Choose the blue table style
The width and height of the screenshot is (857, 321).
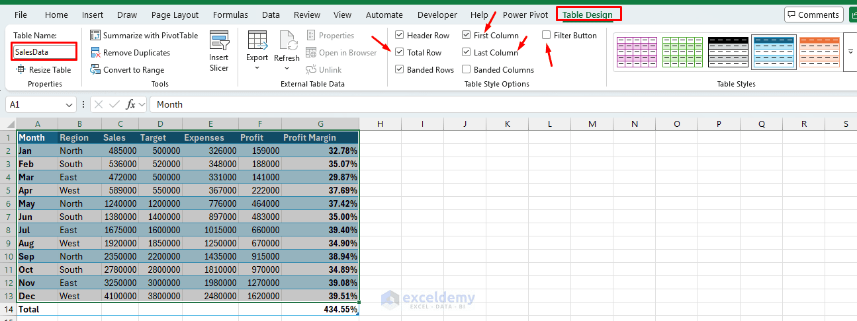coord(773,52)
